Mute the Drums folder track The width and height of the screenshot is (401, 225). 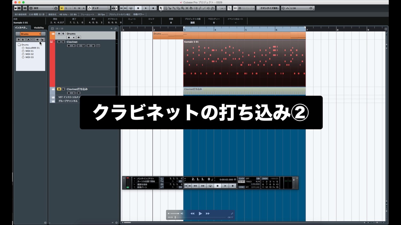pos(59,34)
